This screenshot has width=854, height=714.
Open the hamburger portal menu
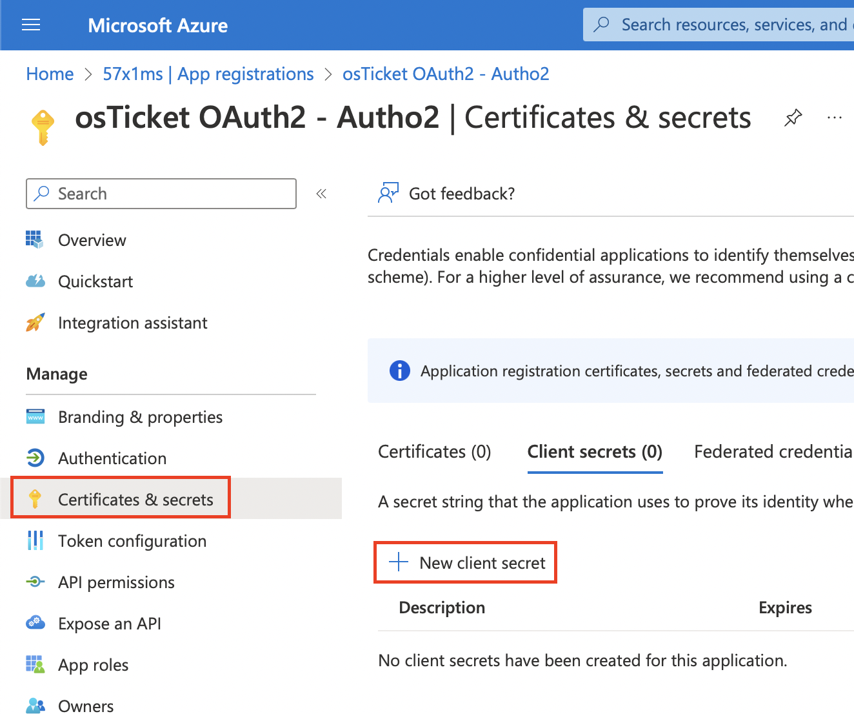tap(31, 25)
